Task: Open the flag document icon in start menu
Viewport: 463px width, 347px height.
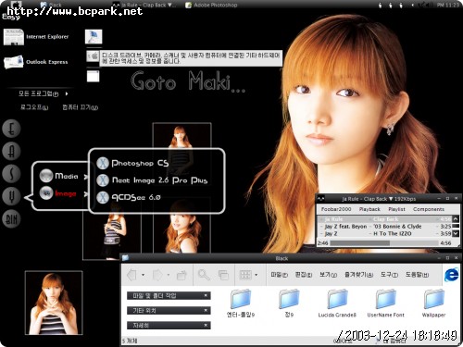Action: coord(94,37)
